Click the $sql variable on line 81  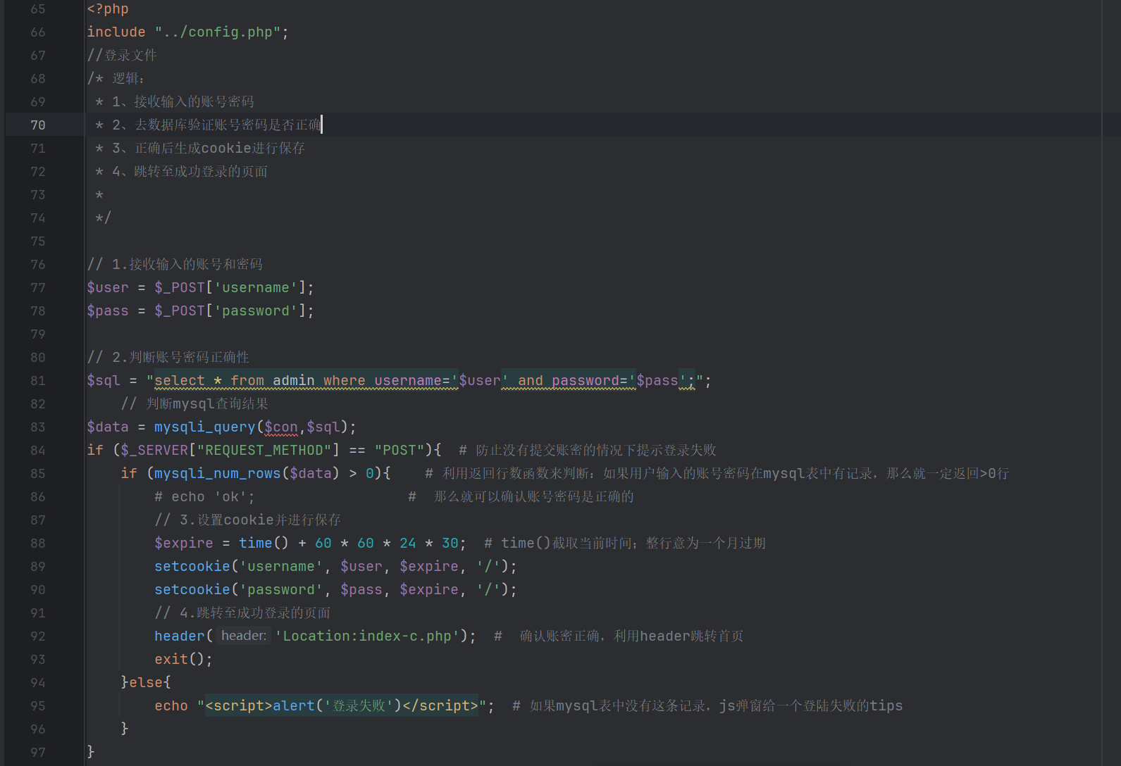(x=104, y=380)
